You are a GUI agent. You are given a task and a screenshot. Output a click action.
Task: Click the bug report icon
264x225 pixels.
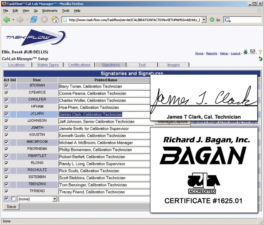(245, 52)
